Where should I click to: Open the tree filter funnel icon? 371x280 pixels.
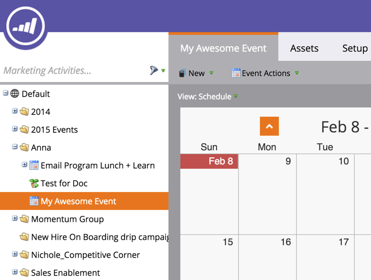(154, 71)
